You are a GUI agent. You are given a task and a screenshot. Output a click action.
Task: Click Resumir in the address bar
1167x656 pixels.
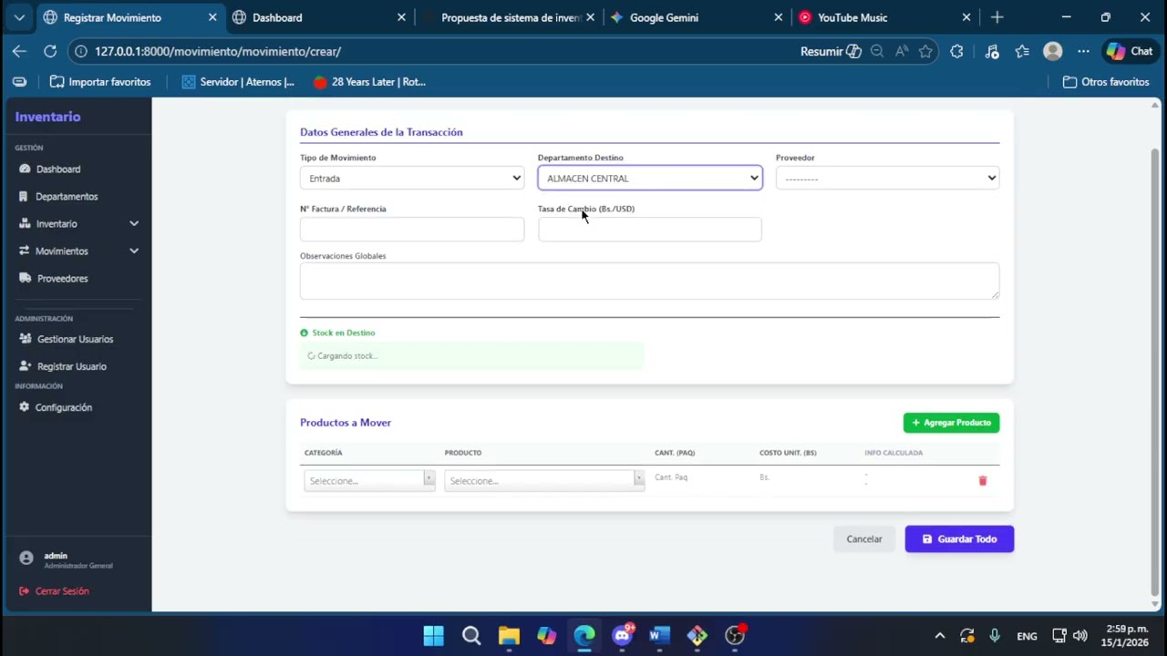pyautogui.click(x=831, y=51)
